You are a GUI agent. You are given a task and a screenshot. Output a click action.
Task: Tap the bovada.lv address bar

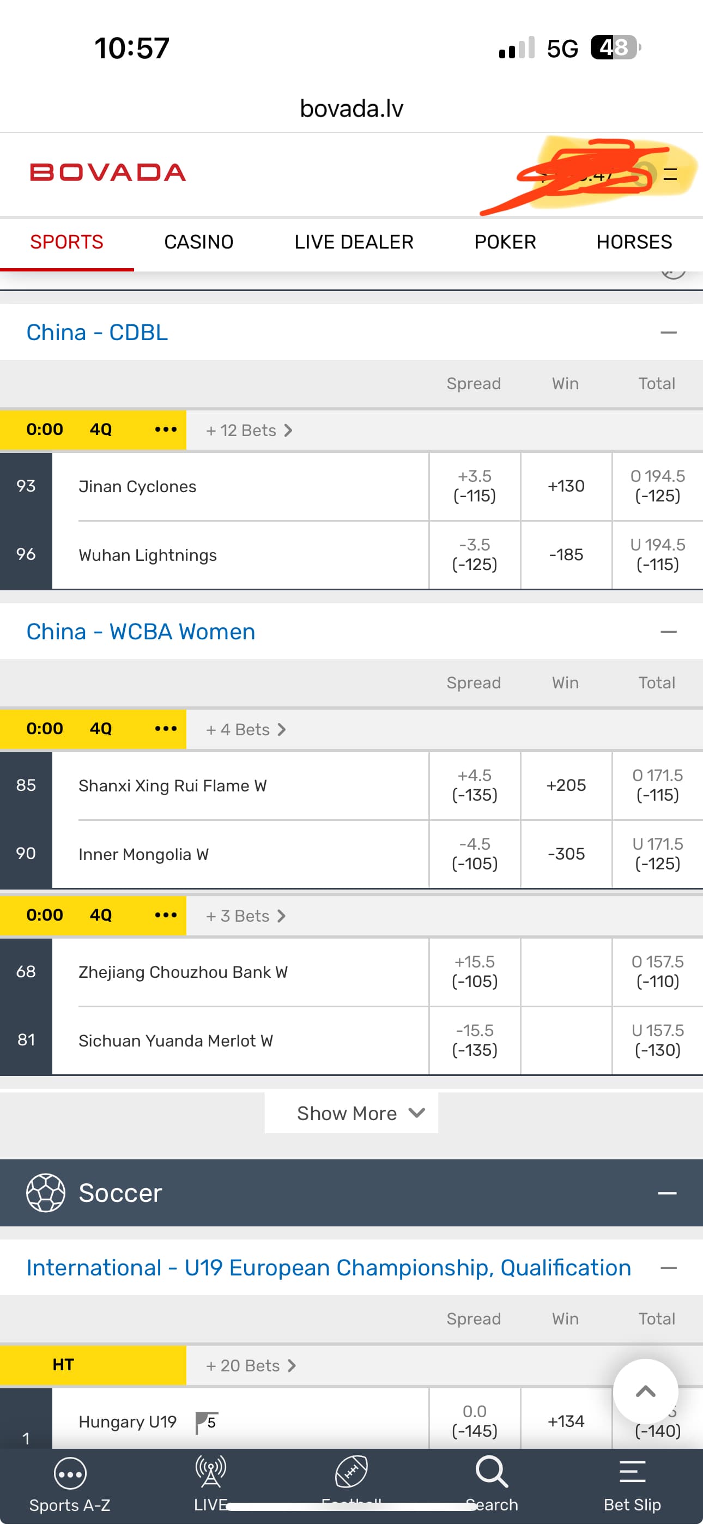coord(351,108)
